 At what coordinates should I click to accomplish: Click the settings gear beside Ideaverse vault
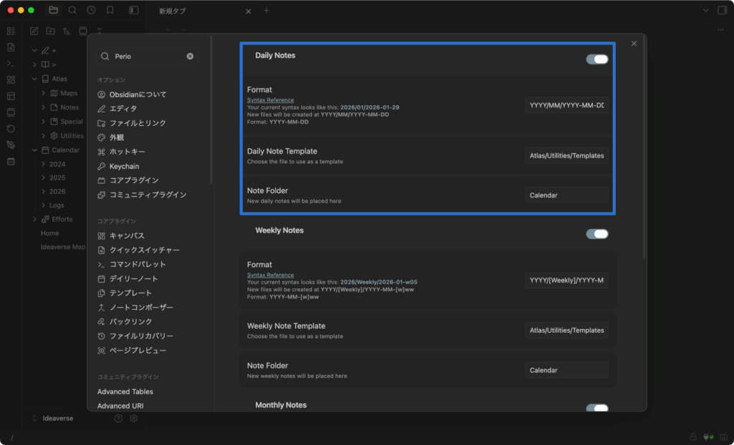click(x=133, y=419)
